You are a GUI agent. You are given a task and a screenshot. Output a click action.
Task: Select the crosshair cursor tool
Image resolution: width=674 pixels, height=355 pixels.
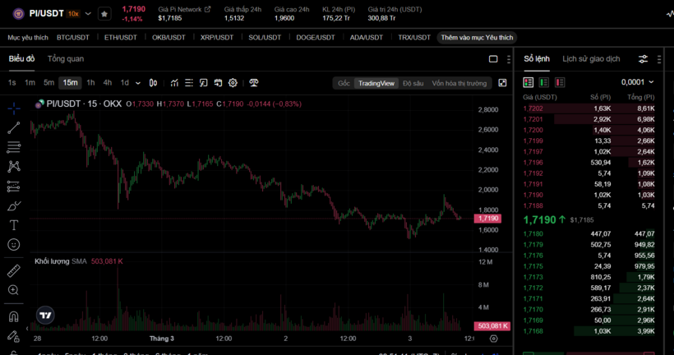(14, 108)
